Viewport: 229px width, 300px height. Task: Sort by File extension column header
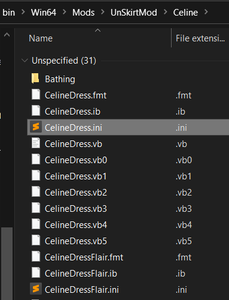[x=200, y=38]
